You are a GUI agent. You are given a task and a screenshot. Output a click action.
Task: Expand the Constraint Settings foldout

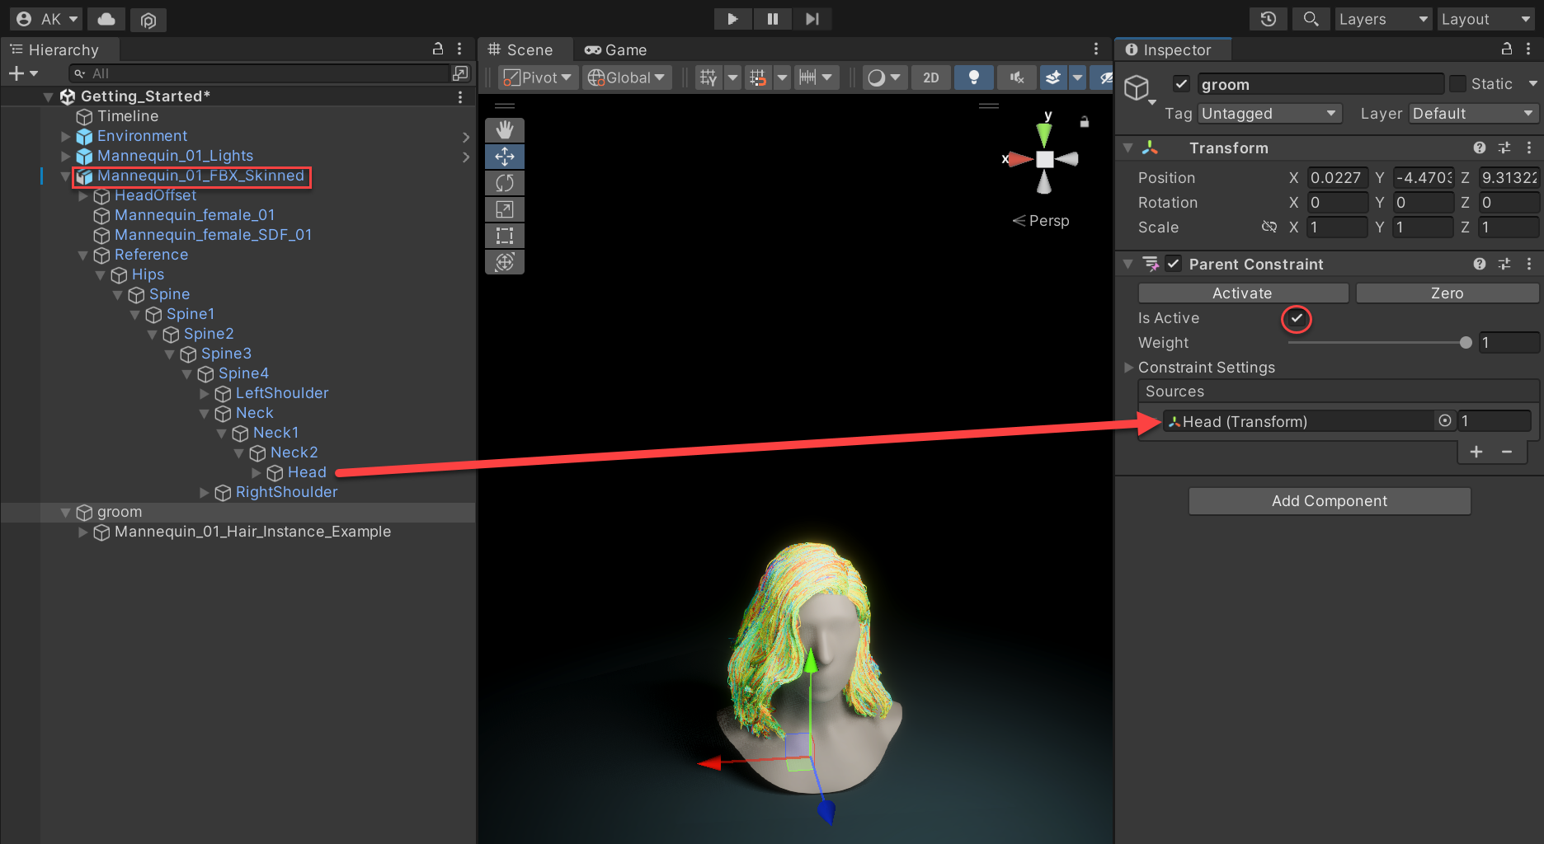pyautogui.click(x=1129, y=368)
